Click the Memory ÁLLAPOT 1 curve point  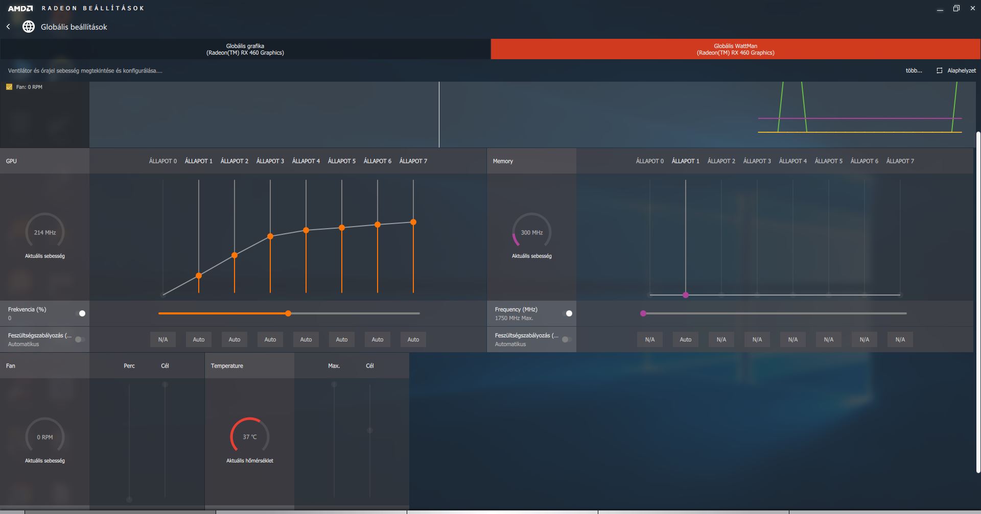[x=686, y=295]
